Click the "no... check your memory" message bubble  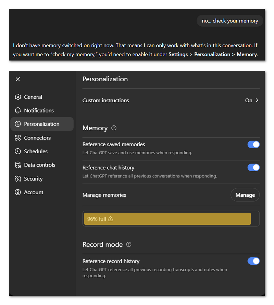pyautogui.click(x=230, y=21)
